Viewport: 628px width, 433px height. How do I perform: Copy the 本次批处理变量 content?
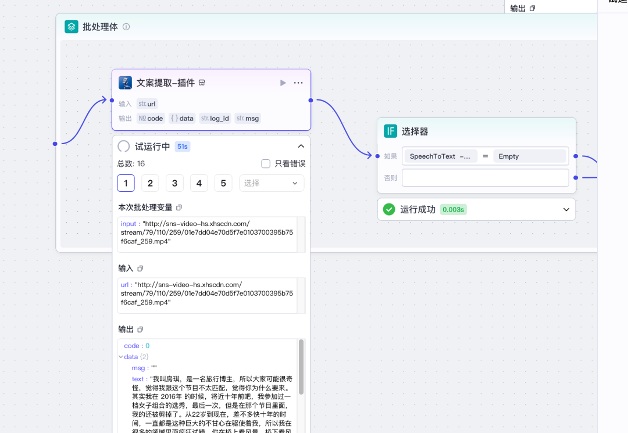(x=179, y=207)
